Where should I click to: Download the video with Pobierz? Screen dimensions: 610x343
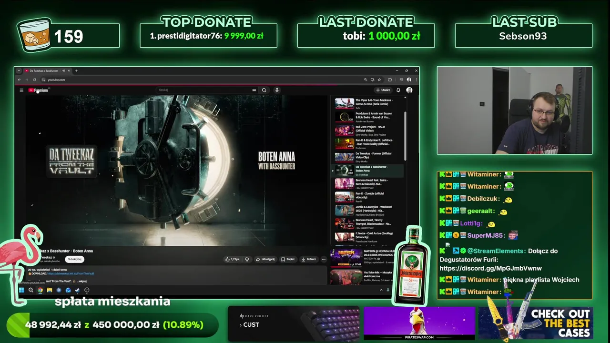[x=309, y=259]
